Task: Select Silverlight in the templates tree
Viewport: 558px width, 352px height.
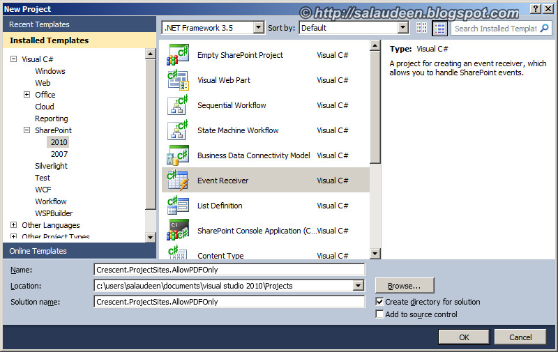Action: point(51,166)
